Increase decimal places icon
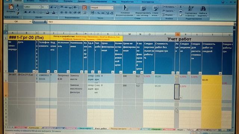Screen dimensions: 239x134 point(108,13)
